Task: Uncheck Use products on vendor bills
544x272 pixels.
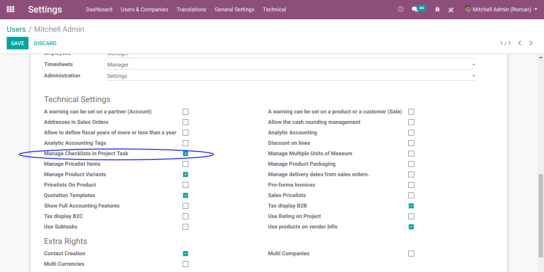Action: 411,227
